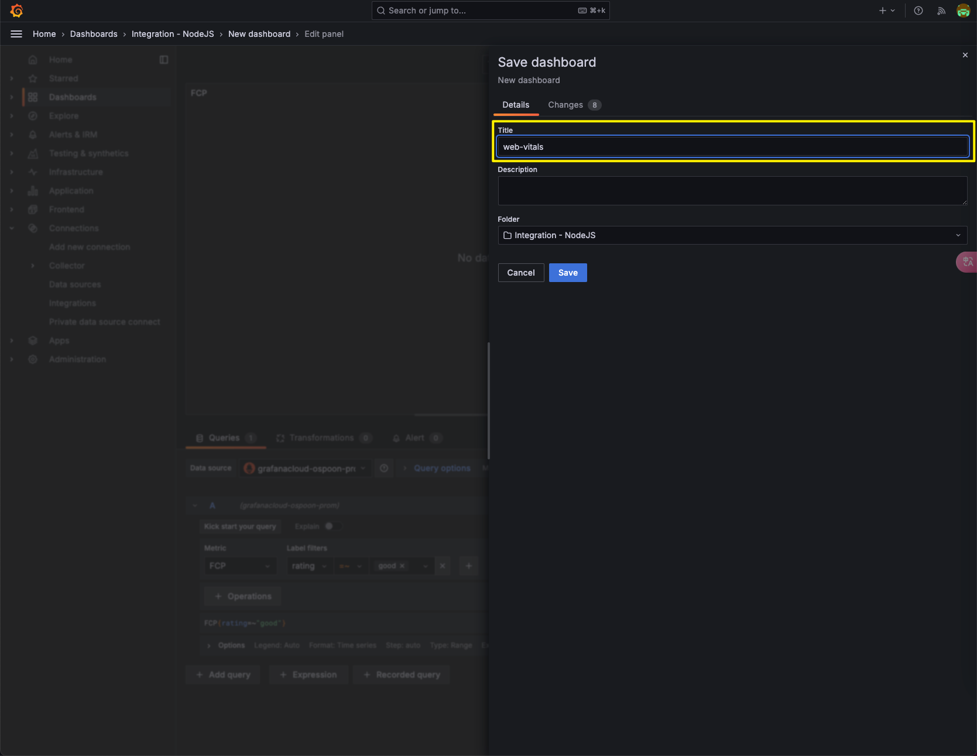977x756 pixels.
Task: Open the help question mark icon
Action: pos(918,11)
